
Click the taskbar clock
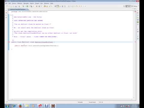coord(134,106)
